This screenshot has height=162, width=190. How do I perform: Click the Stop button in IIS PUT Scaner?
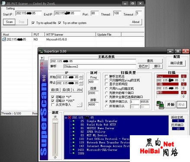point(21,22)
